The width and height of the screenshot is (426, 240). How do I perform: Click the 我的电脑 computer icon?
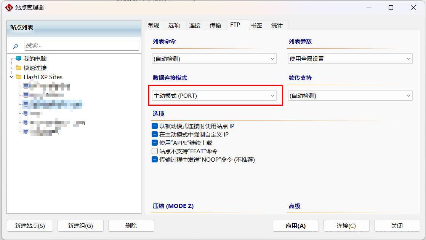18,59
